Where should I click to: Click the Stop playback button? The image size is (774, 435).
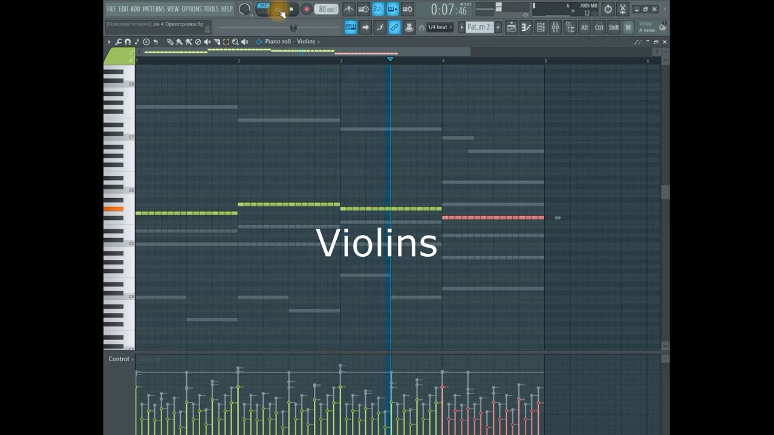291,9
